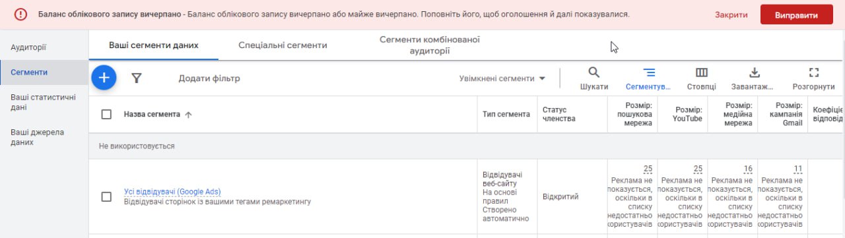The height and width of the screenshot is (238, 845).
Task: Click the blue plus create segment button
Action: click(104, 78)
